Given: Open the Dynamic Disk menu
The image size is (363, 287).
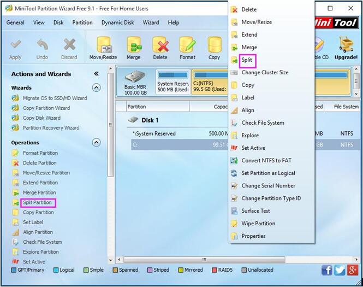Looking at the screenshot, I should (x=117, y=22).
